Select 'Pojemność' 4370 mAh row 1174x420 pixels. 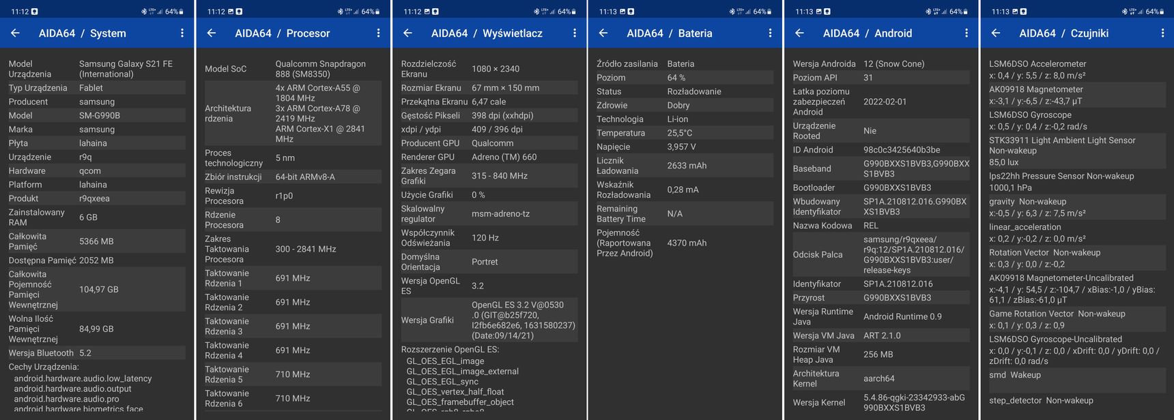coord(685,243)
